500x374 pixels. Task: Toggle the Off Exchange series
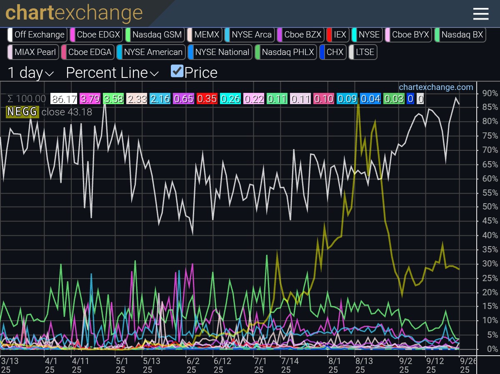[37, 35]
